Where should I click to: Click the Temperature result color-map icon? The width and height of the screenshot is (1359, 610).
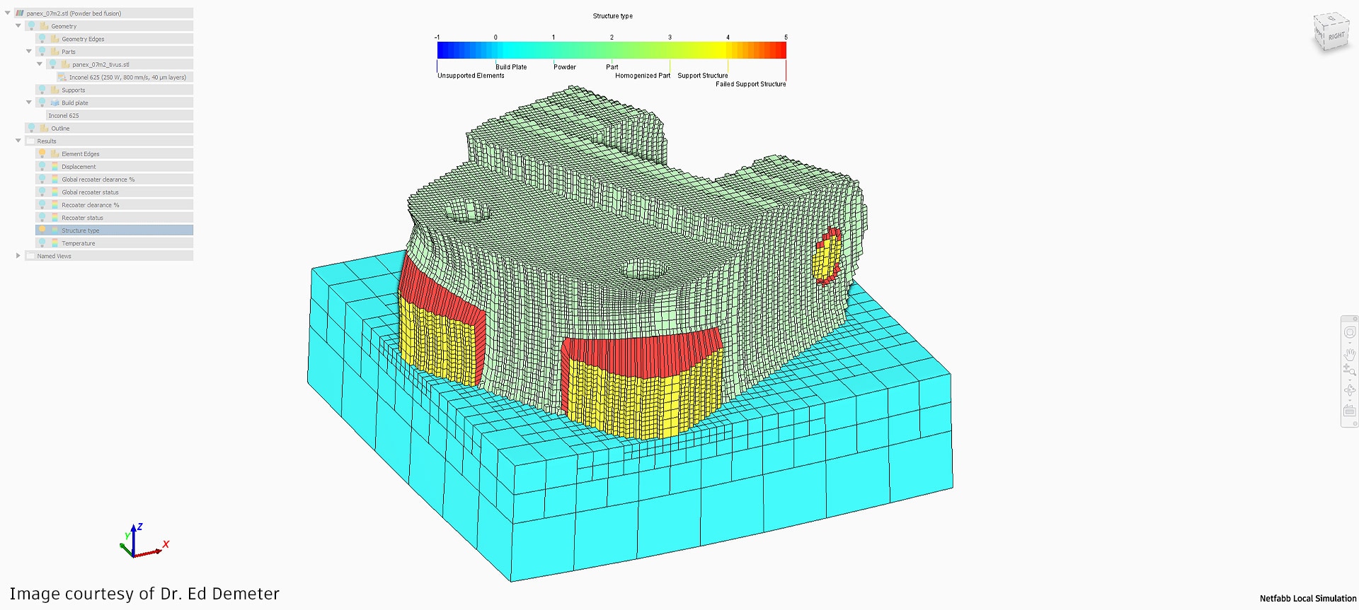55,243
